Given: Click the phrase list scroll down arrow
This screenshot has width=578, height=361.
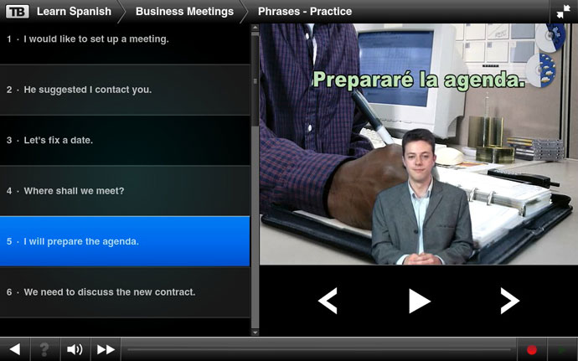Looking at the screenshot, I should pos(255,333).
